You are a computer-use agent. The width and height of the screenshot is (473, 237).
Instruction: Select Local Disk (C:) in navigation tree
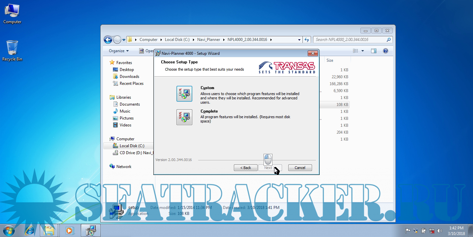(x=132, y=146)
